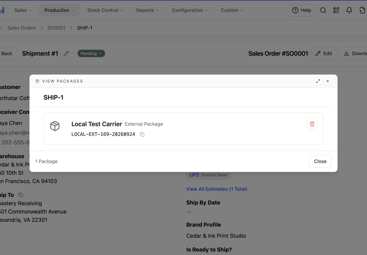Click the pencil icon next to Shipment #1
The height and width of the screenshot is (255, 367).
(x=67, y=53)
